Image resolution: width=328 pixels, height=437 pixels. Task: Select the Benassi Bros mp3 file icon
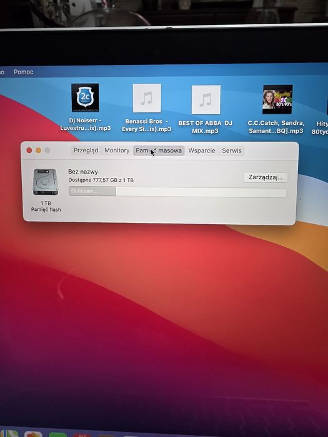(147, 98)
